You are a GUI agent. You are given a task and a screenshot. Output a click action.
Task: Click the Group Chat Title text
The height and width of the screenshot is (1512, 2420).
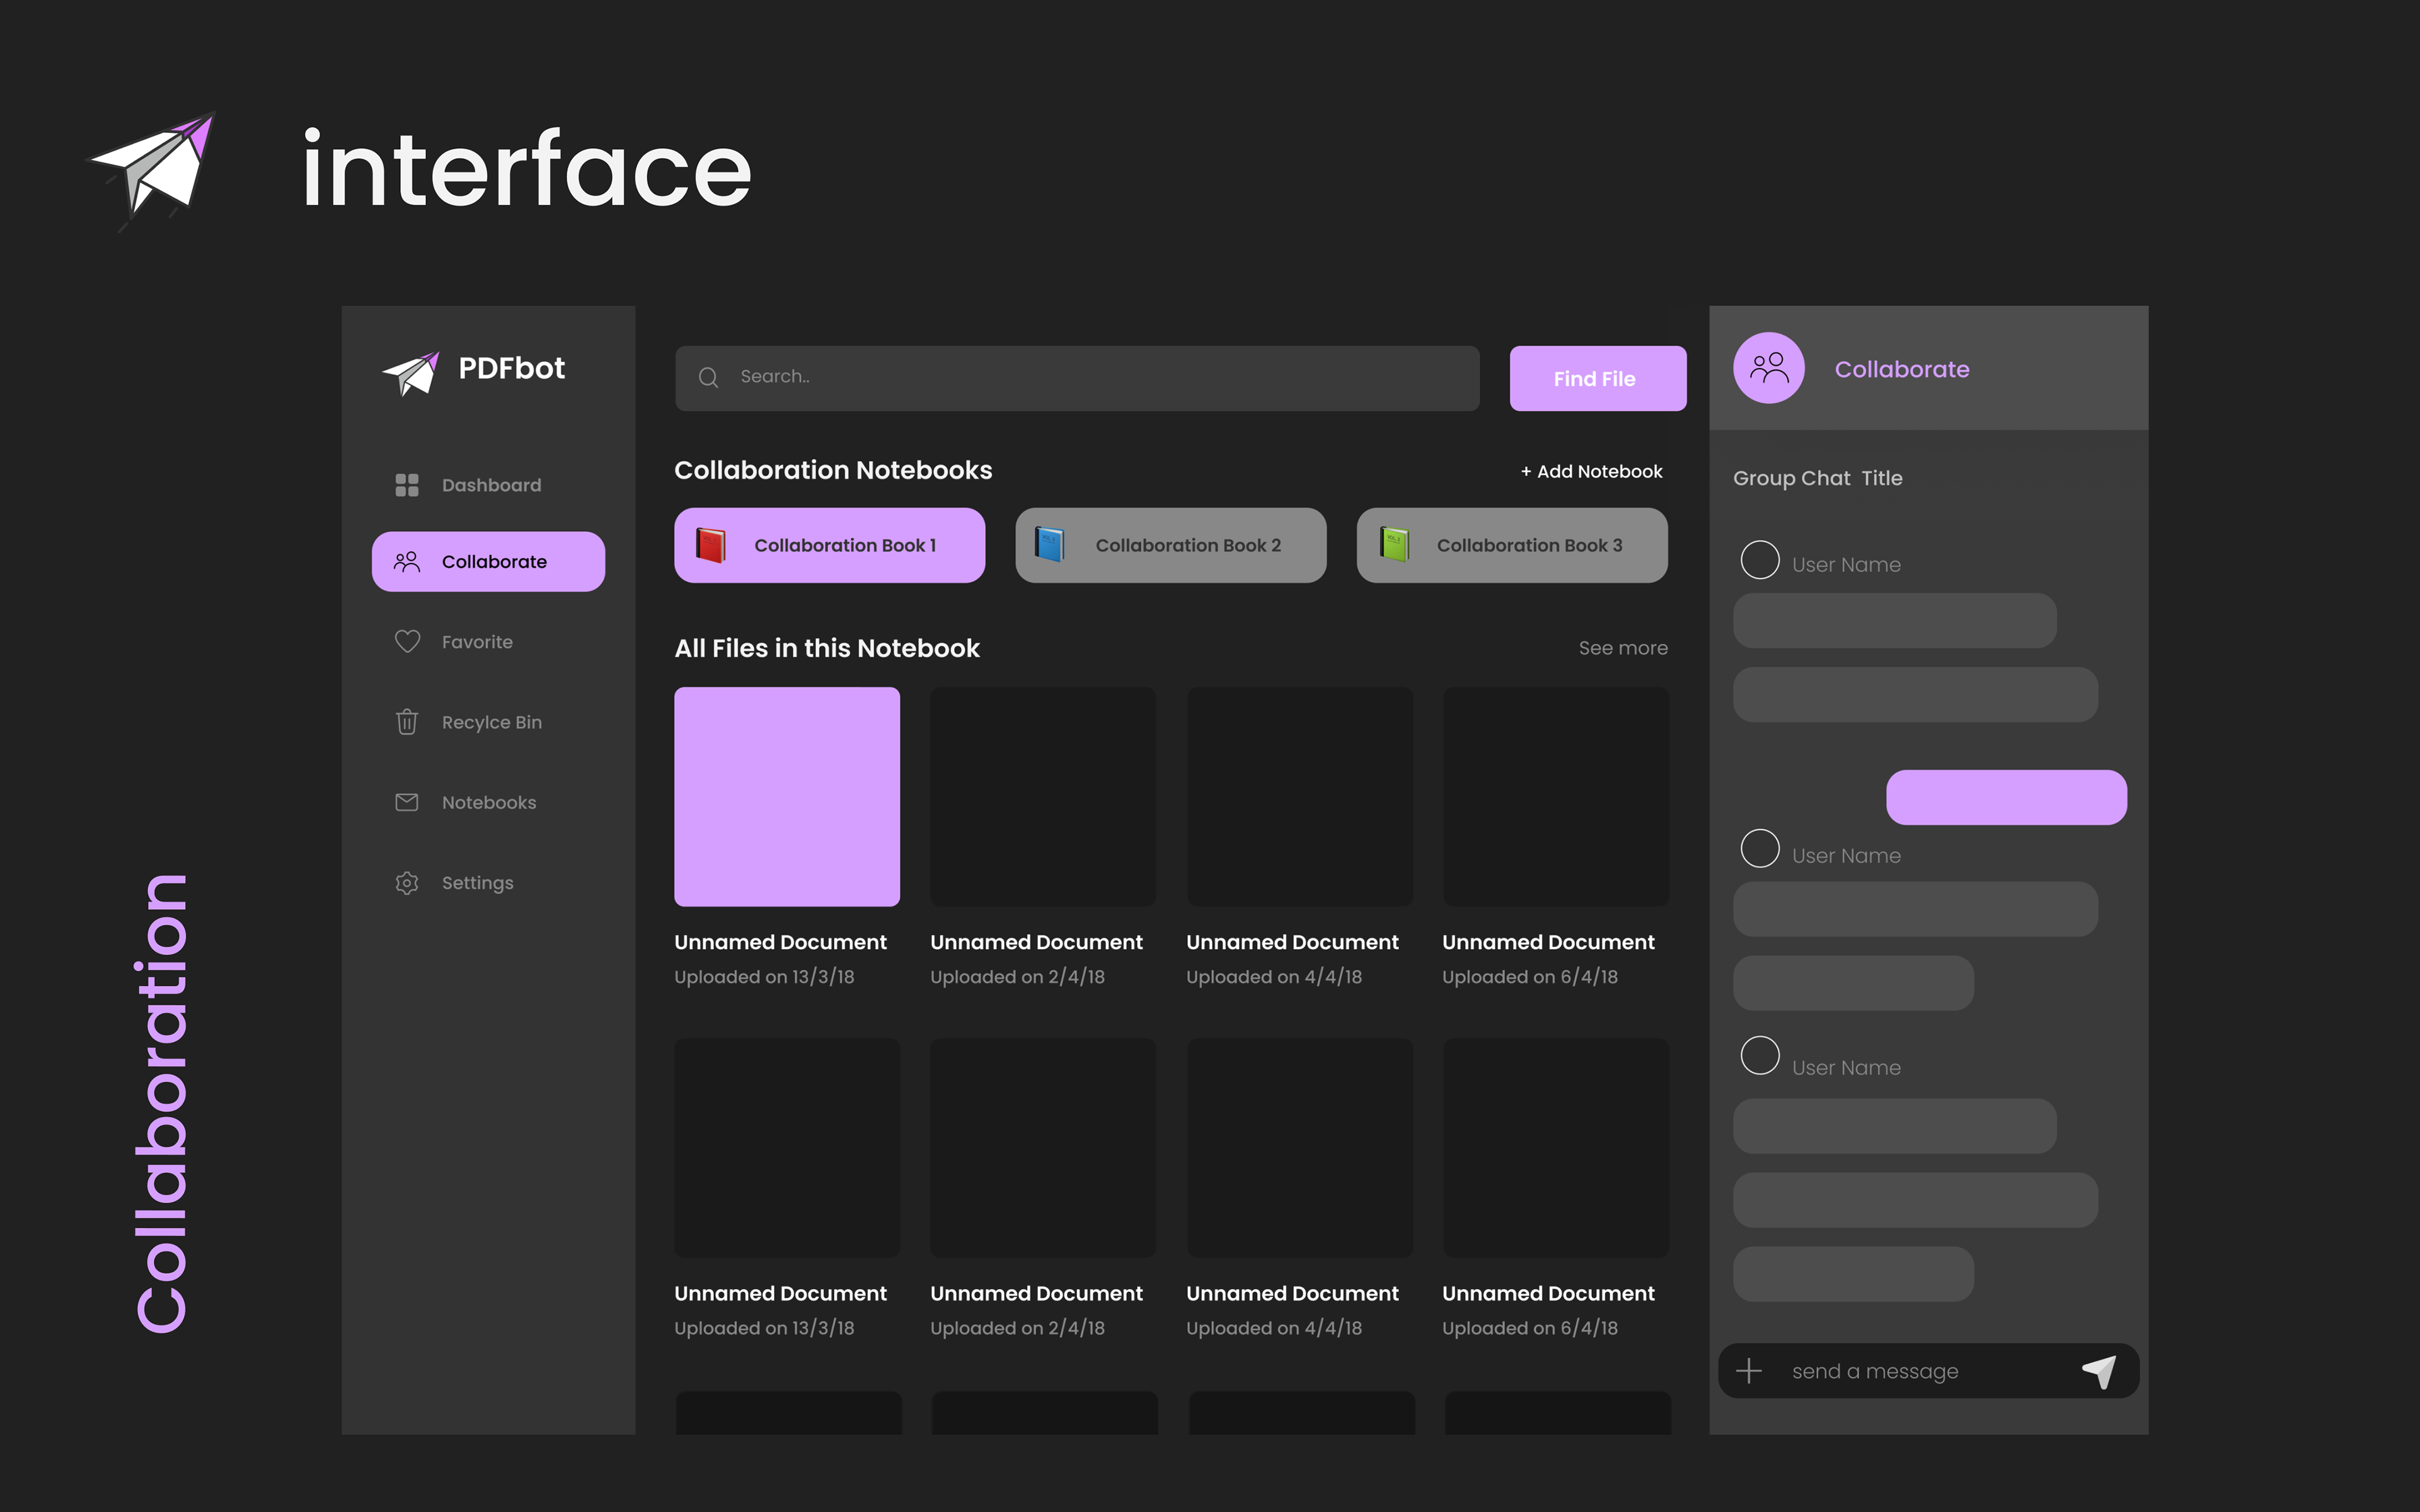tap(1818, 478)
